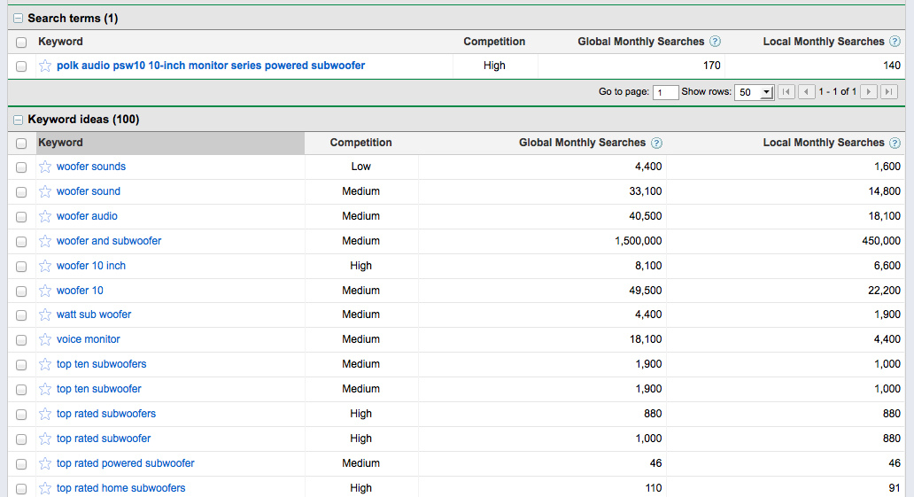Check the 'woofer audio' row
Image resolution: width=914 pixels, height=497 pixels.
tap(21, 217)
